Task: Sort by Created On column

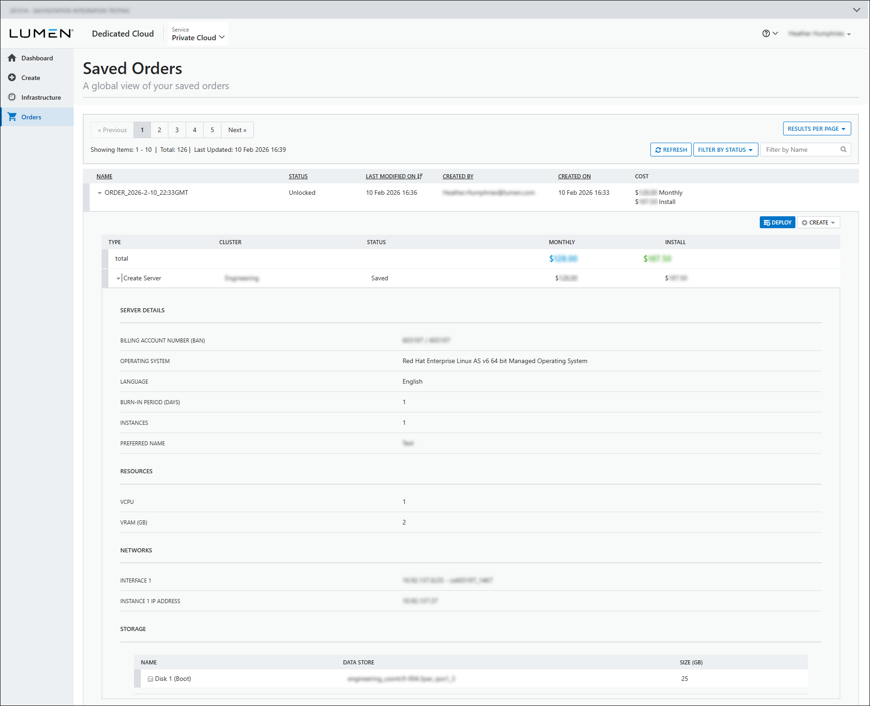Action: tap(575, 176)
